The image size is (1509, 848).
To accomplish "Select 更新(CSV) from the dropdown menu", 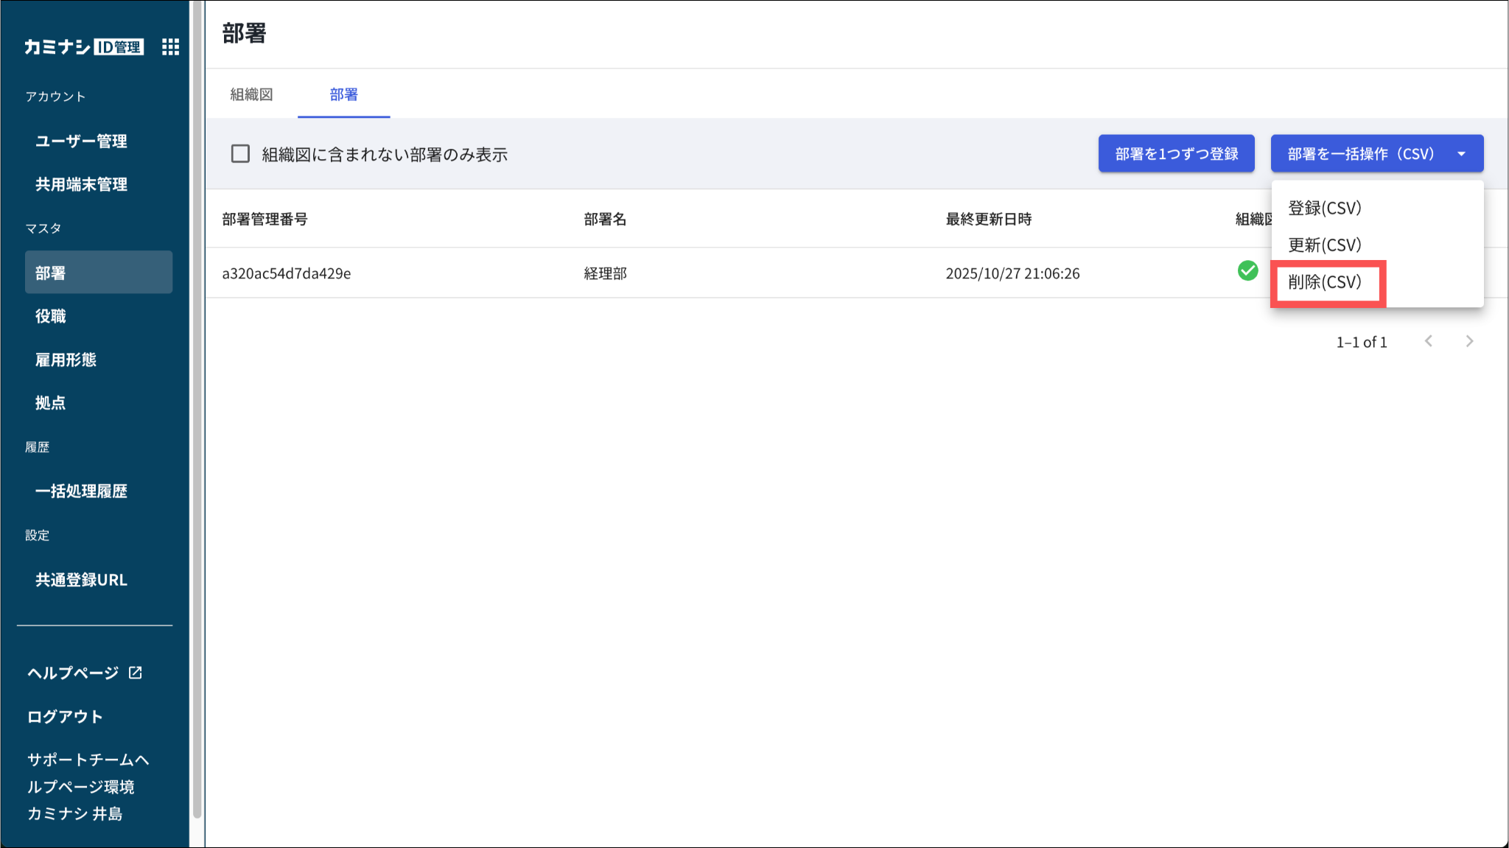I will [x=1324, y=245].
